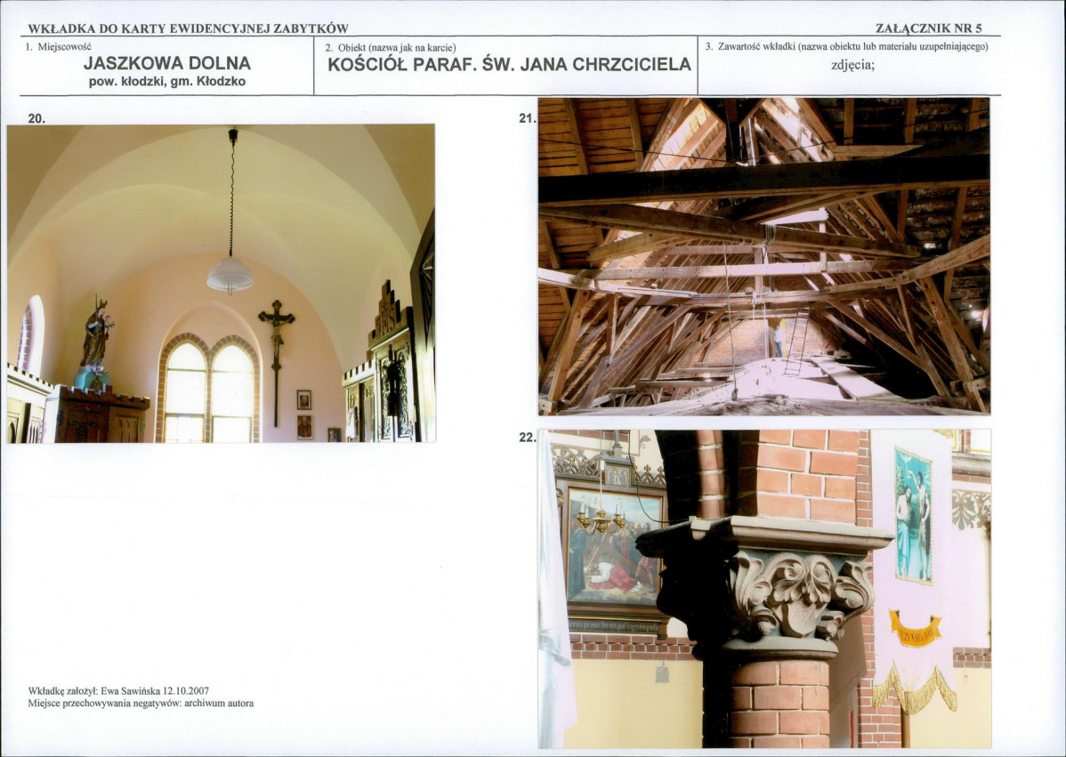Click the 'ZAŁĄCZNIK NR 5' heading
Image resolution: width=1066 pixels, height=757 pixels.
tap(929, 28)
